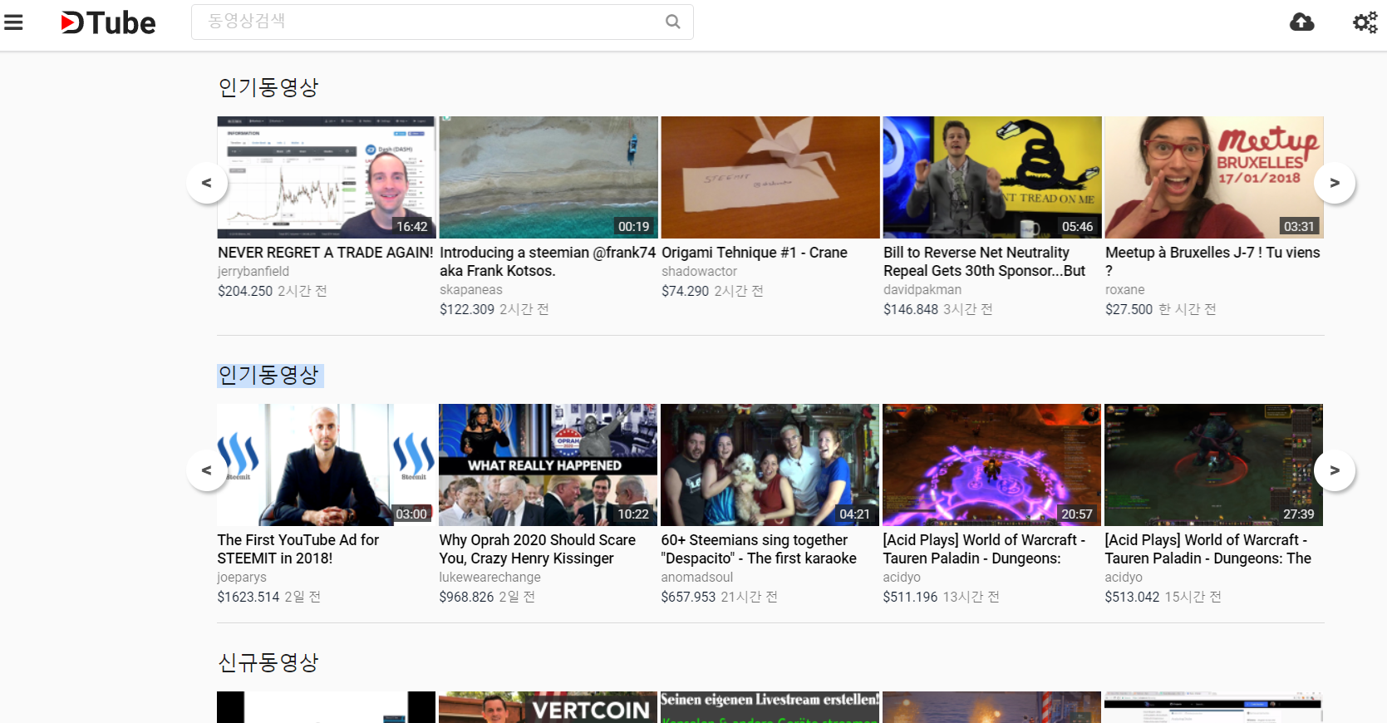The width and height of the screenshot is (1387, 723).
Task: Open the origami crane video thumbnail
Action: pyautogui.click(x=770, y=178)
